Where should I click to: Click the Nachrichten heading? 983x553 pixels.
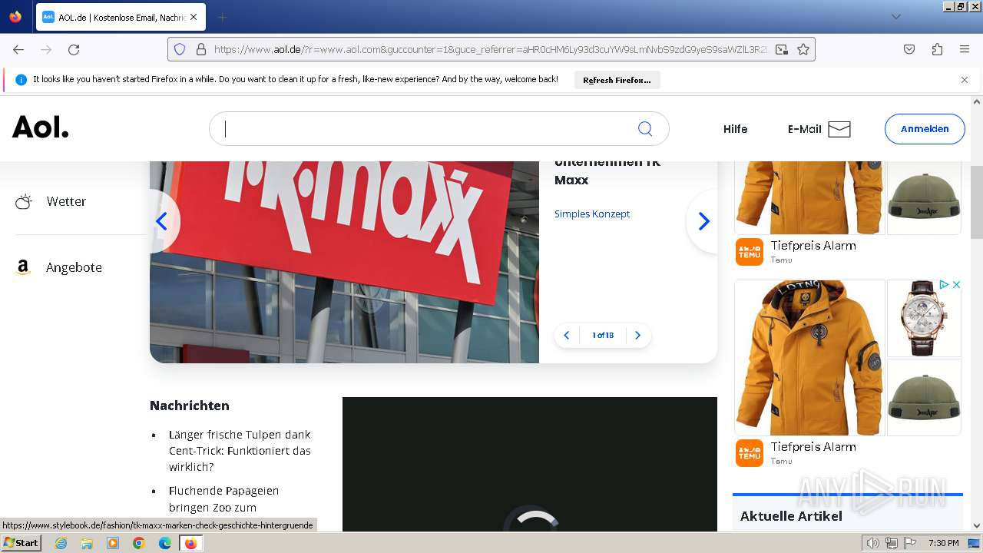(190, 406)
